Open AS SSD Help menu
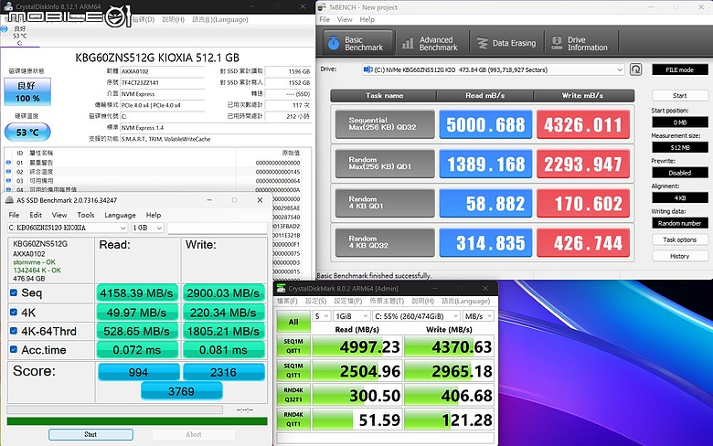The image size is (713, 446). pos(154,215)
